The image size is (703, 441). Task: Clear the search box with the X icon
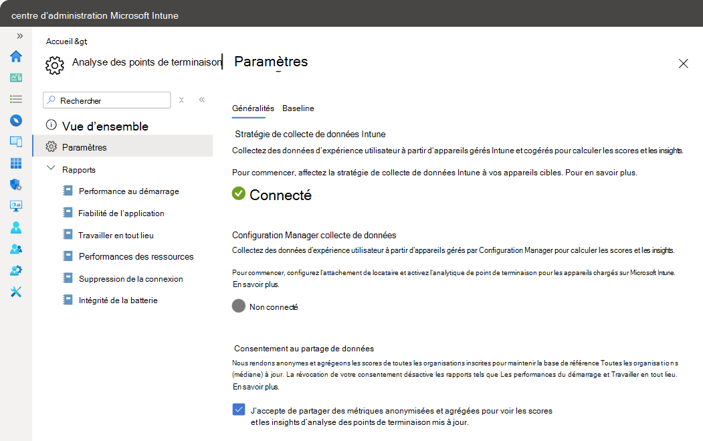click(181, 100)
